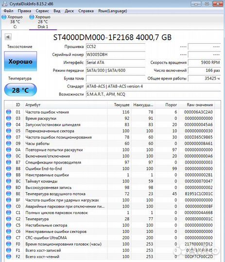Click status icon for CRC-ошибки UltraDMA
The width and height of the screenshot is (225, 262).
[9, 238]
